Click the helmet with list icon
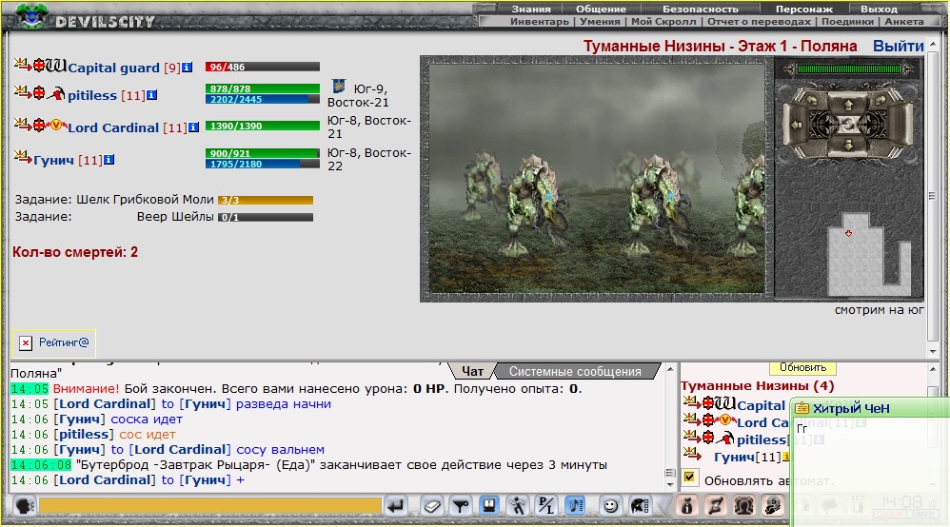Image resolution: width=950 pixels, height=527 pixels. (x=640, y=506)
